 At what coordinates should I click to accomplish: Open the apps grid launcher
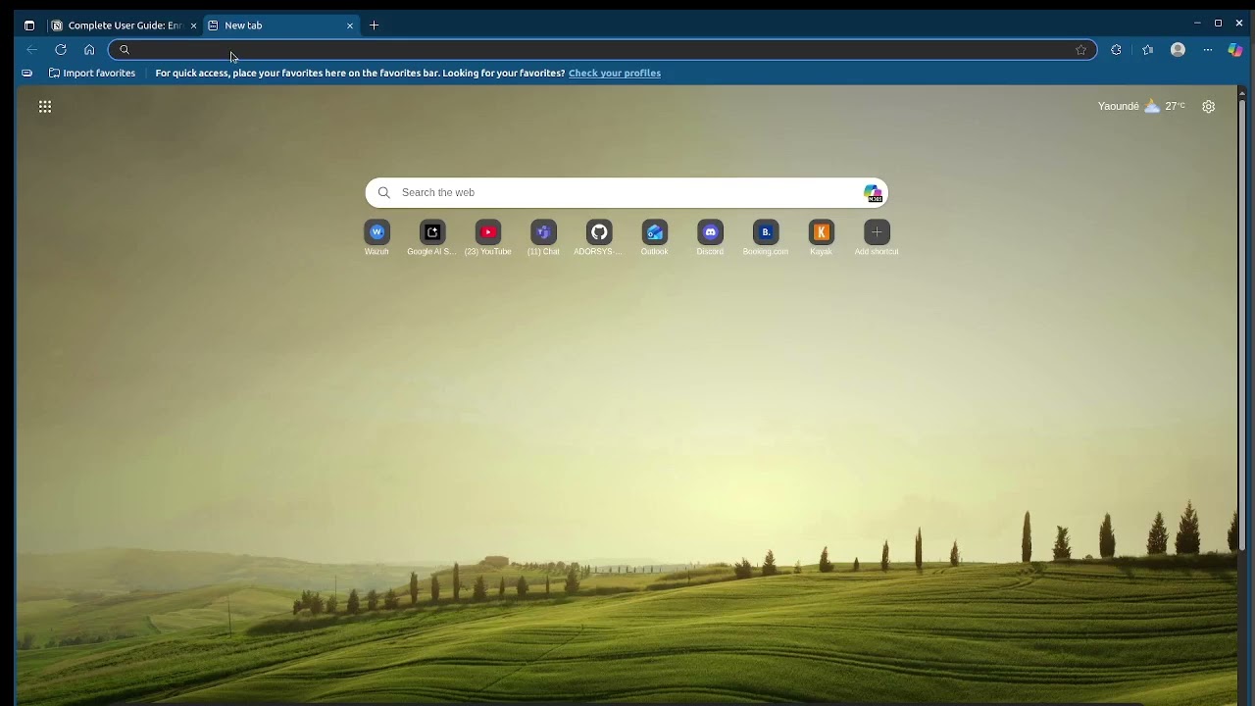(45, 107)
